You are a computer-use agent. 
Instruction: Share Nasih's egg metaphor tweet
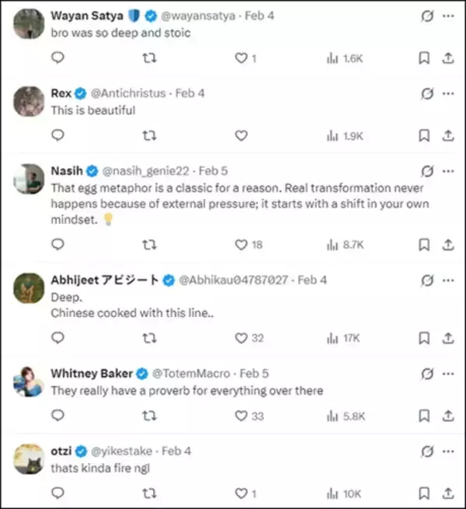[x=447, y=244]
